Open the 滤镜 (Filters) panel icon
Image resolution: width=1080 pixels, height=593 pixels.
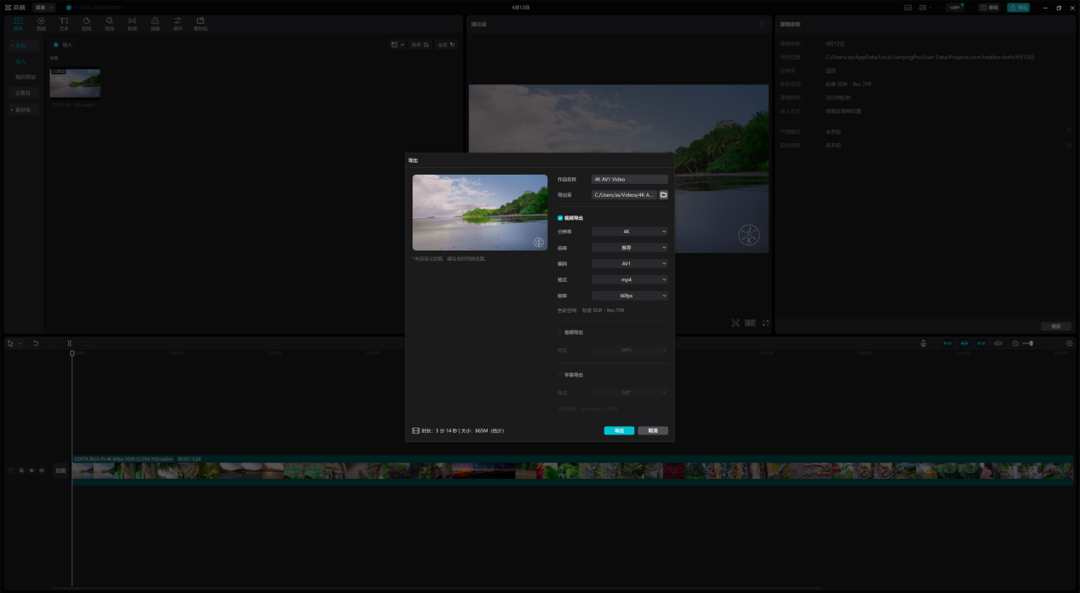coord(155,23)
